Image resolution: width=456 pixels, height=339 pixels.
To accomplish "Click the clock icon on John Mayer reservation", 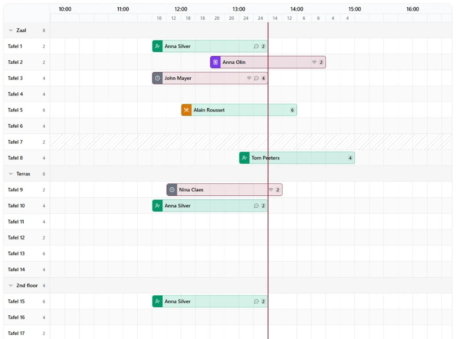I will (157, 78).
